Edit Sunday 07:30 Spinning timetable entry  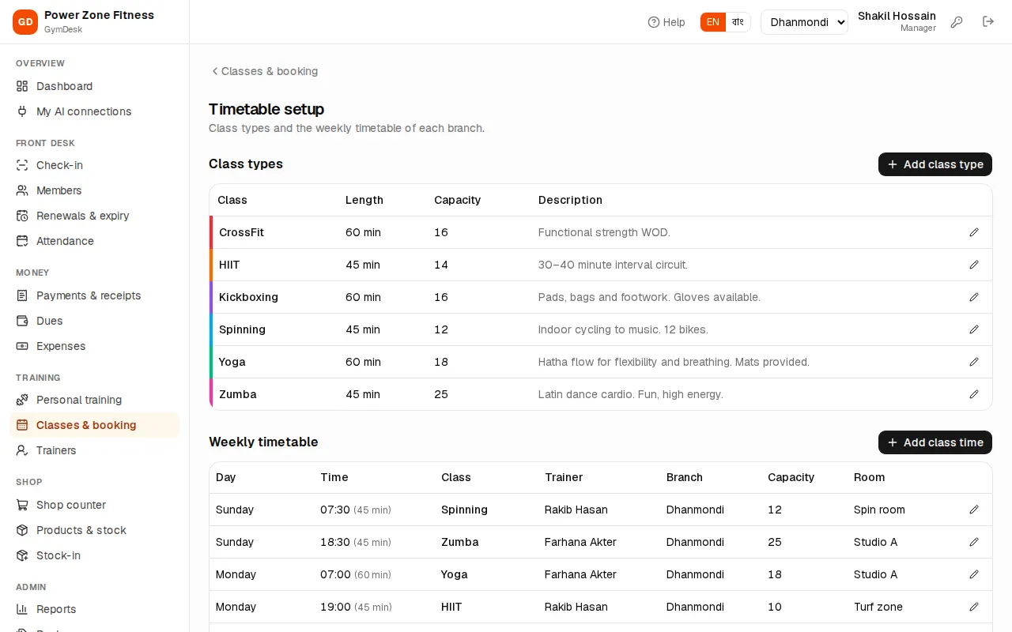click(974, 510)
